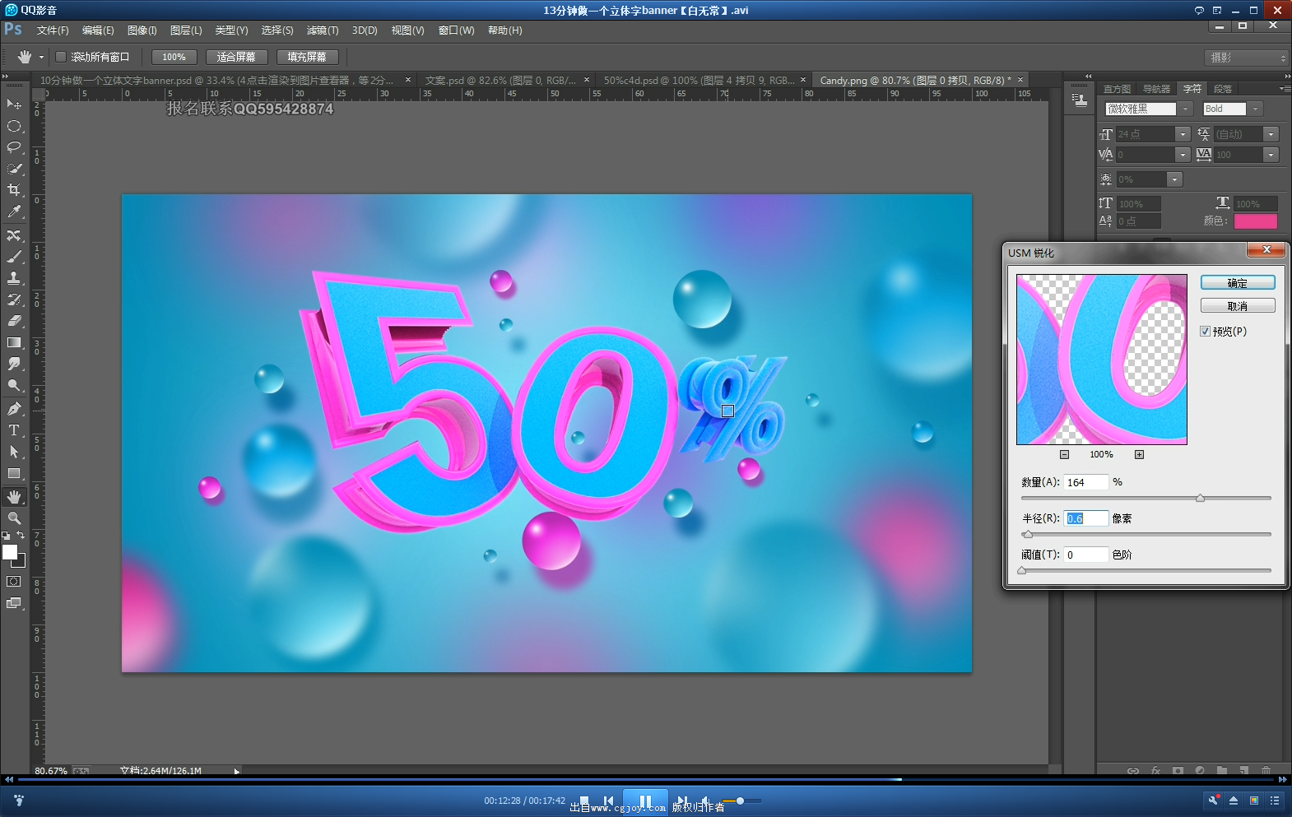The width and height of the screenshot is (1292, 817).
Task: Select the Path Selection tool
Action: click(x=14, y=452)
